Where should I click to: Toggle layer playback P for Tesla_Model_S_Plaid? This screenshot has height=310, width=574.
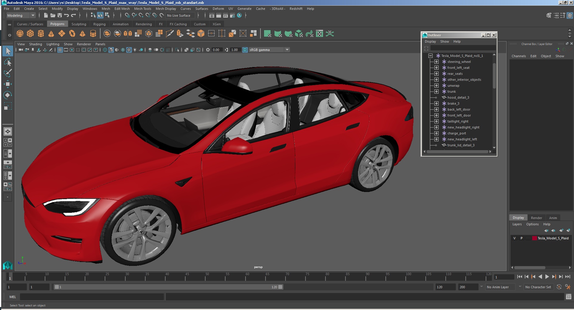[521, 238]
